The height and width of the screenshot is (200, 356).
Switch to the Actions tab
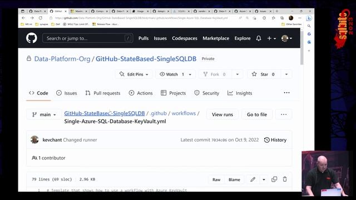[141, 93]
